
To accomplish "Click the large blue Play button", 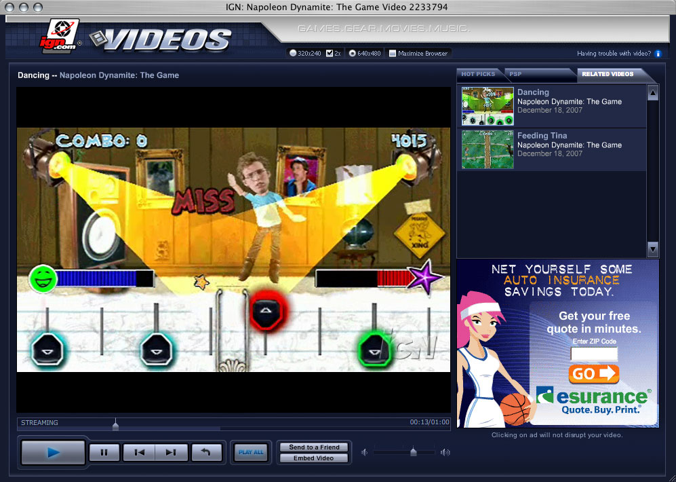I will pyautogui.click(x=53, y=452).
